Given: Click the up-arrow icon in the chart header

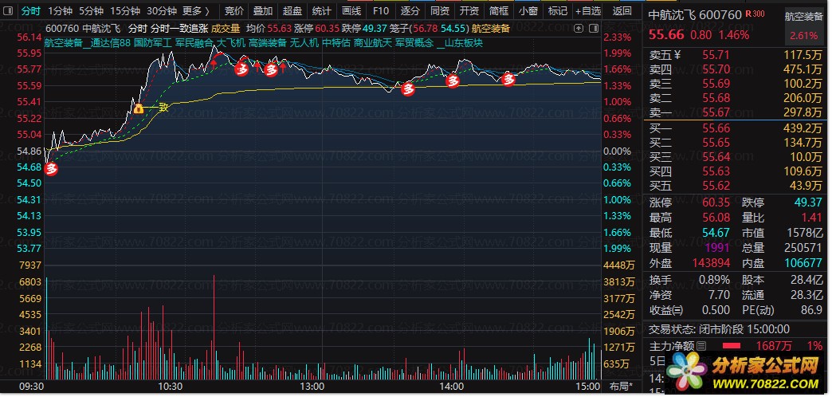Looking at the screenshot, I should point(579,28).
